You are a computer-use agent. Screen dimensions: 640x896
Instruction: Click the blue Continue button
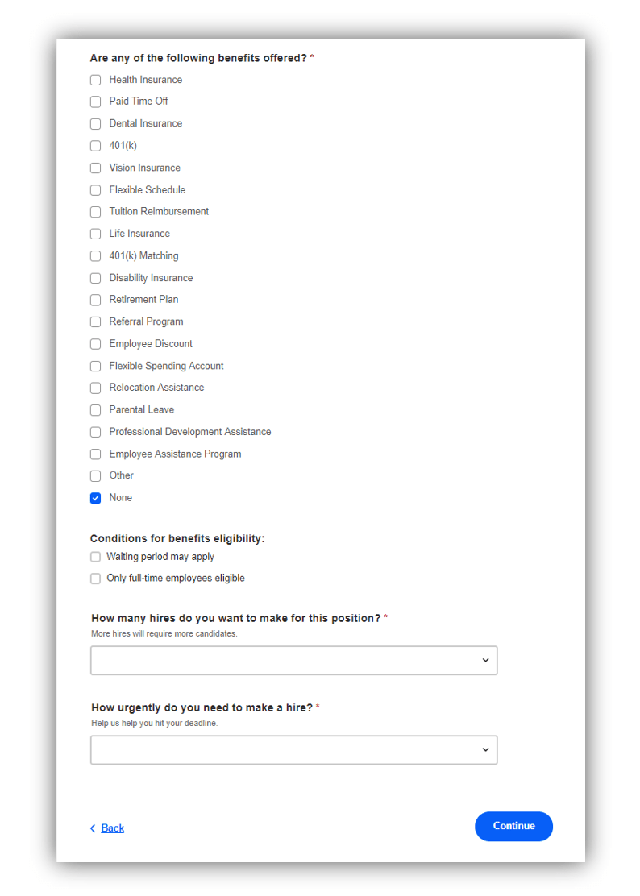pyautogui.click(x=513, y=826)
